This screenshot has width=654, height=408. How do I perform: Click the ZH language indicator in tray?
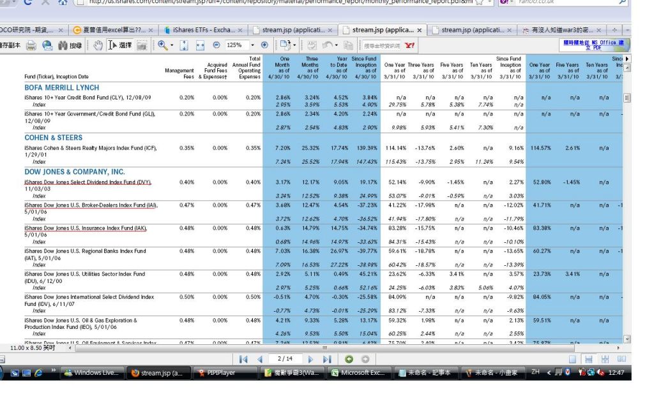tap(536, 372)
